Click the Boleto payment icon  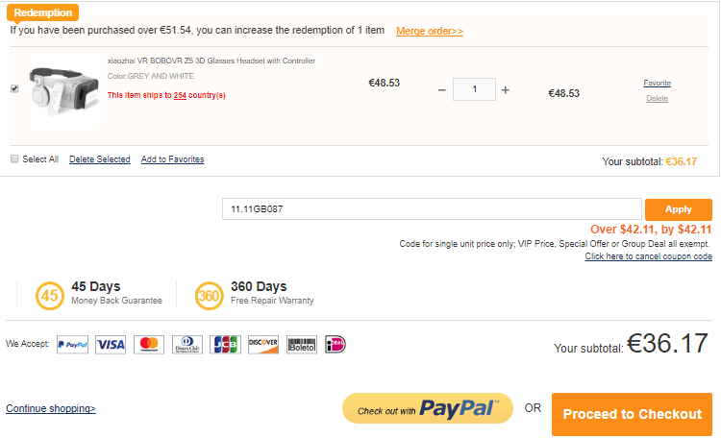pyautogui.click(x=302, y=344)
